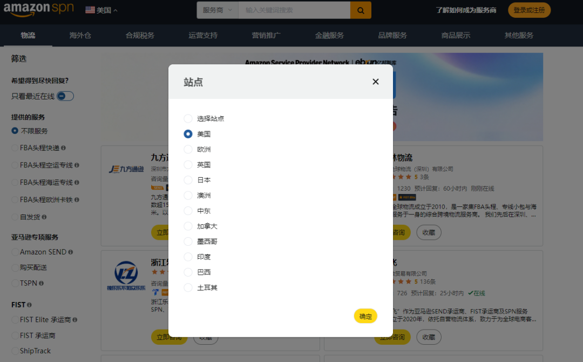Close the 站点 dialog with the X
This screenshot has height=362, width=583.
point(376,82)
